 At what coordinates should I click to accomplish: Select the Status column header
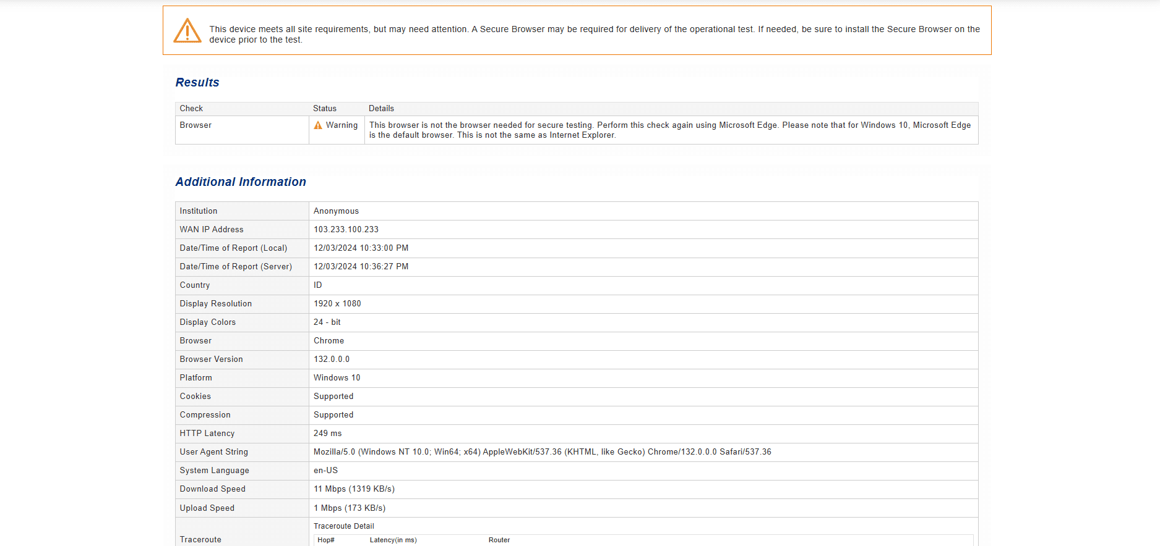(x=325, y=109)
